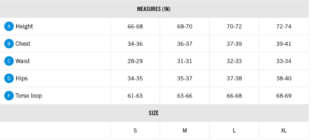The width and height of the screenshot is (312, 140).
Task: Click the 39-41 chest value
Action: [284, 44]
